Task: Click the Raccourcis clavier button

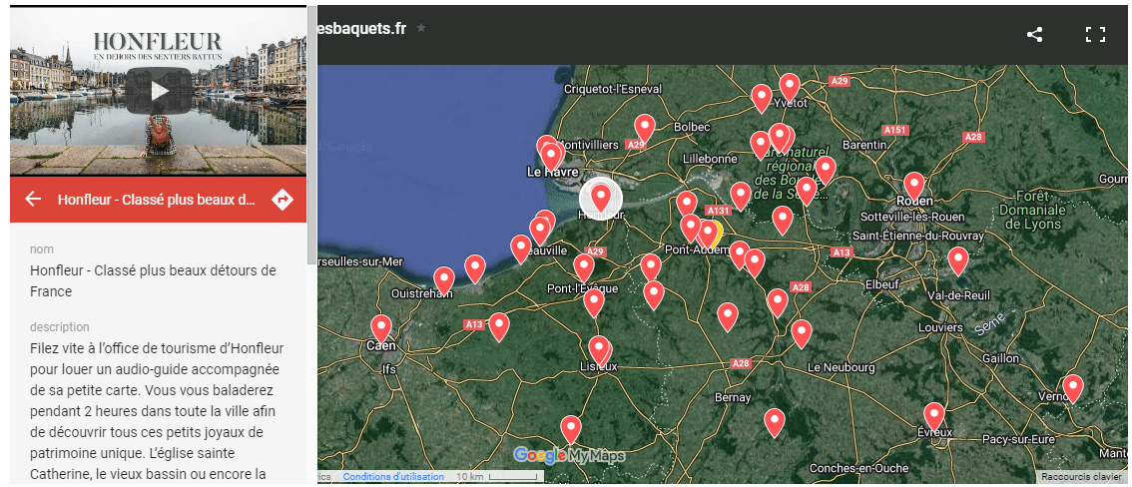Action: tap(1081, 477)
